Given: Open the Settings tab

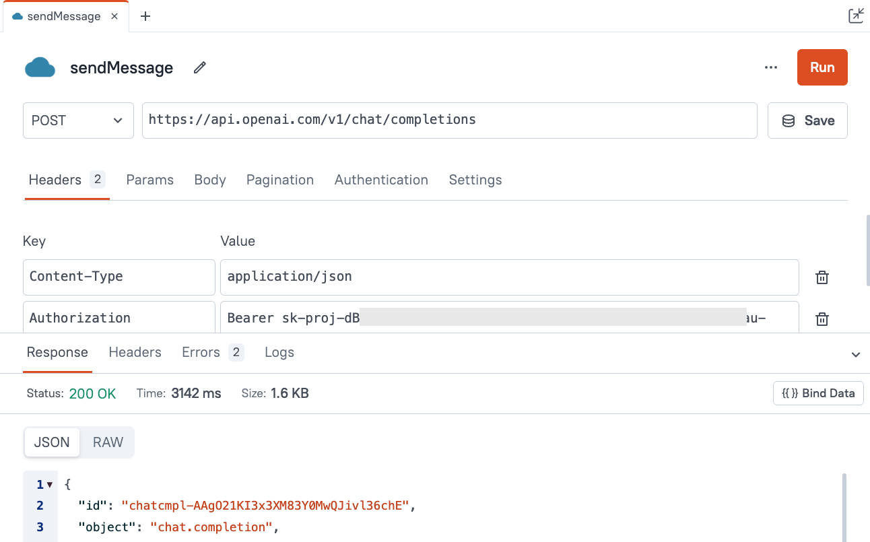Looking at the screenshot, I should (475, 180).
